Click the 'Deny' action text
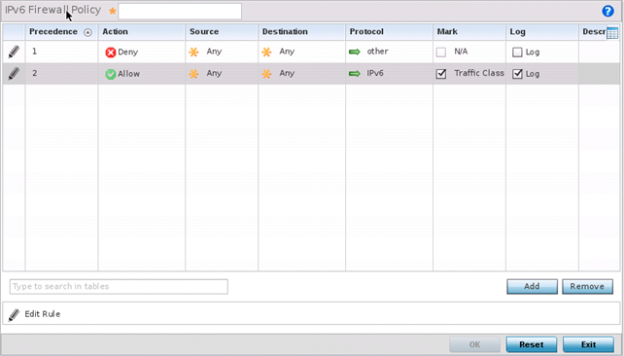This screenshot has height=356, width=624. [x=127, y=53]
